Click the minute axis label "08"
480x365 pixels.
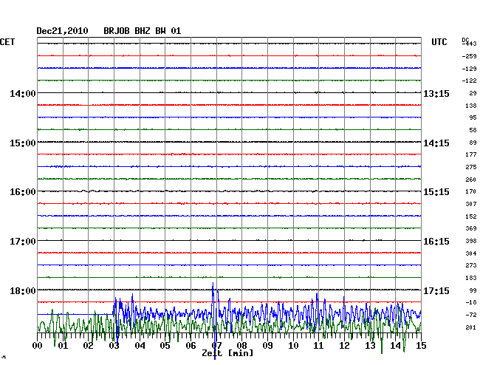(241, 346)
